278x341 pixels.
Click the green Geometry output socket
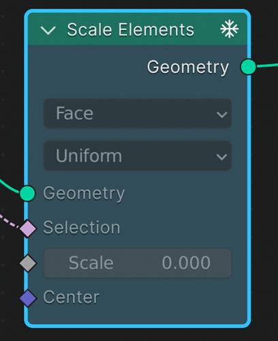point(248,67)
